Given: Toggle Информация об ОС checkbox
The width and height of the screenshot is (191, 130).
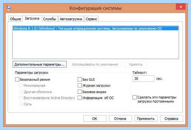Looking at the screenshot, I should click(x=80, y=98).
